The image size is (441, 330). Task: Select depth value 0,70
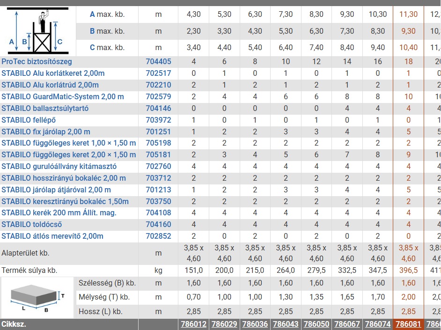coord(194,297)
